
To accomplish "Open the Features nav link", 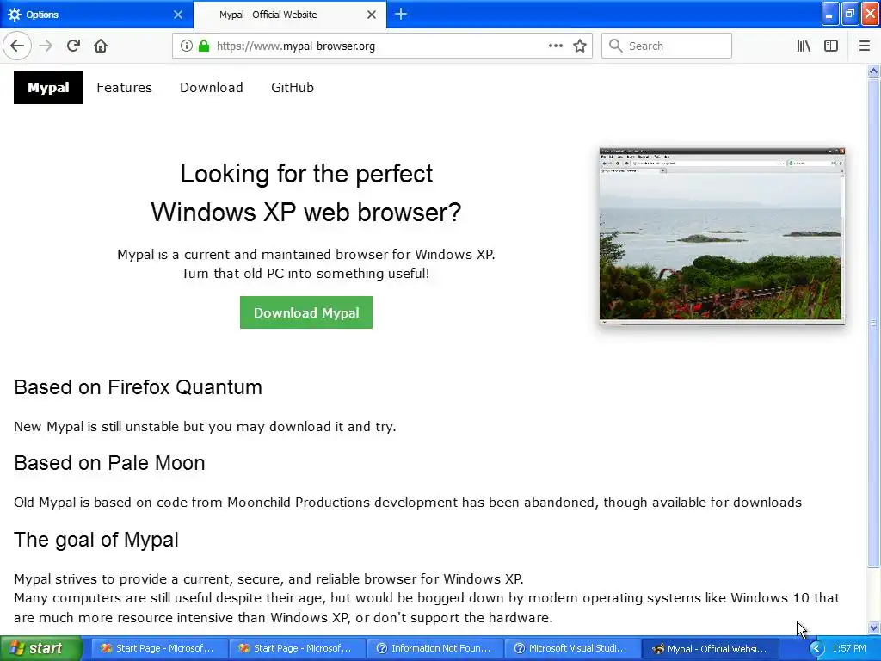I will tap(124, 87).
